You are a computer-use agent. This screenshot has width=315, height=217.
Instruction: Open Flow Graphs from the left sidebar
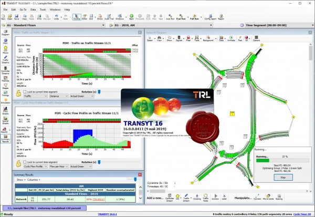pyautogui.click(x=5, y=111)
